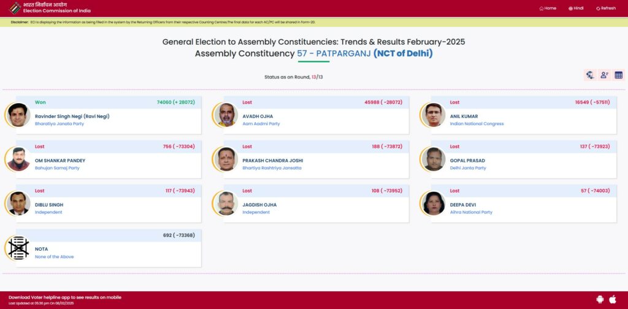Switch to the table grid view icon

click(x=618, y=75)
